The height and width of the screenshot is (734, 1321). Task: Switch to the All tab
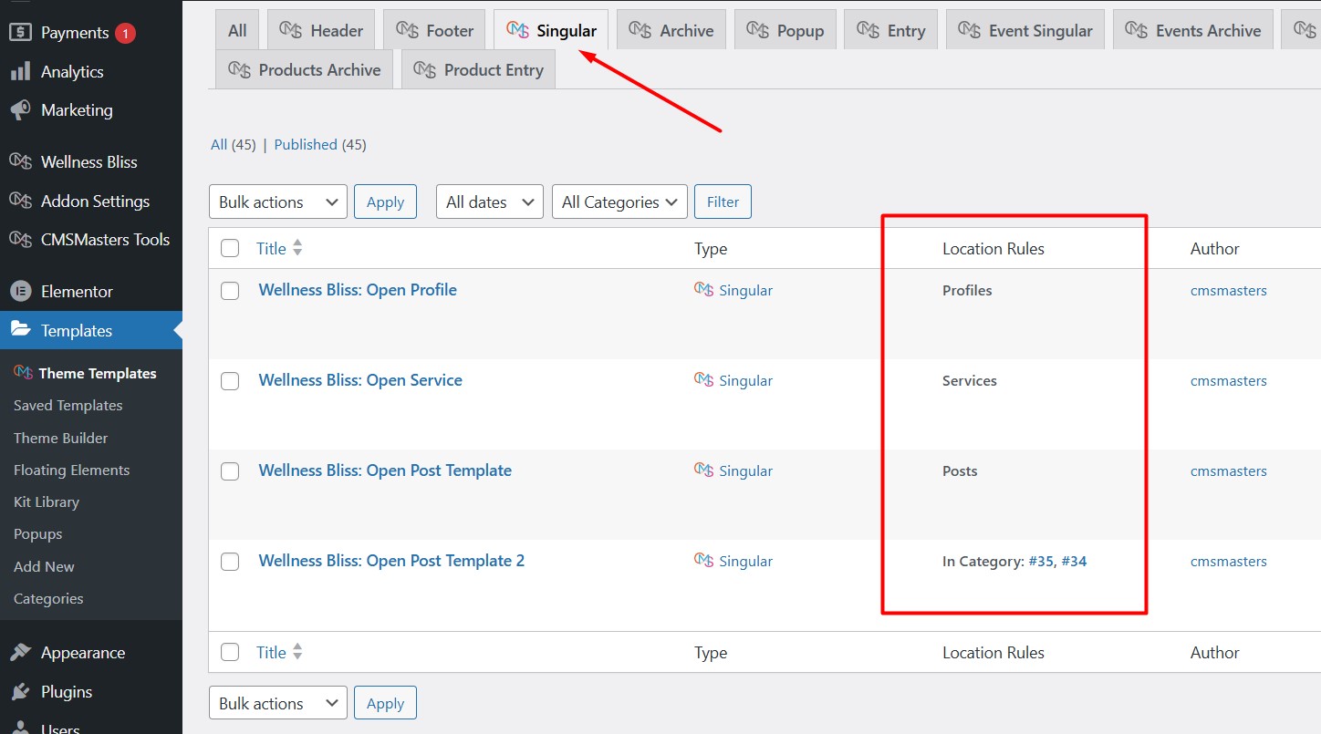pos(237,30)
